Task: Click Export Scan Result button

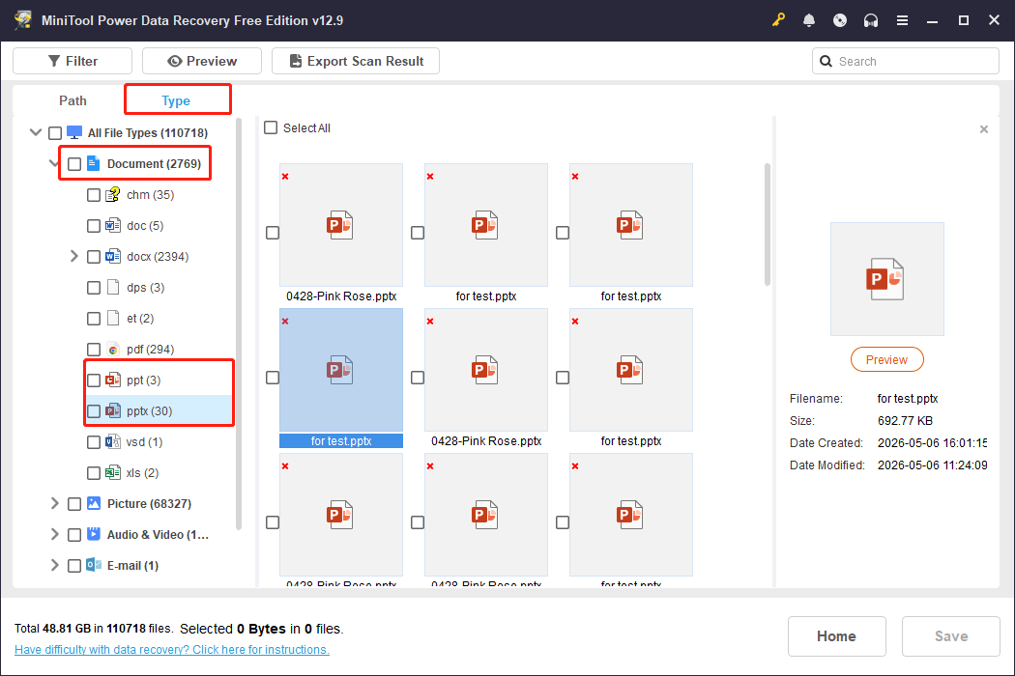Action: pos(356,61)
